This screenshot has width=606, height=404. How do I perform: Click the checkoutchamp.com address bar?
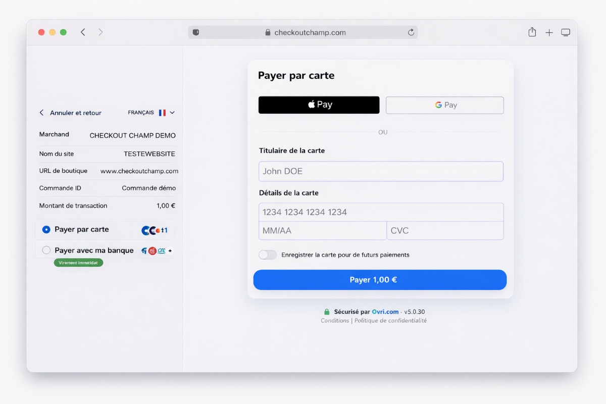tap(303, 32)
